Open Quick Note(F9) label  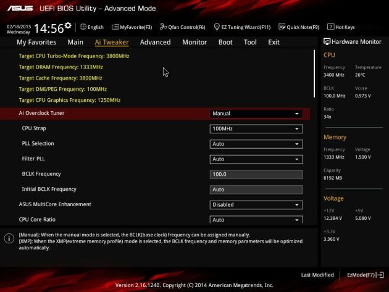pyautogui.click(x=303, y=27)
